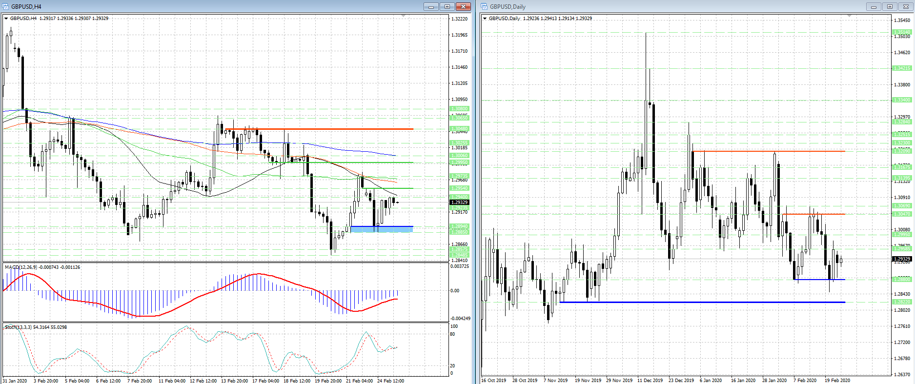
Task: Select the light blue support rectangle on H4
Action: (382, 229)
